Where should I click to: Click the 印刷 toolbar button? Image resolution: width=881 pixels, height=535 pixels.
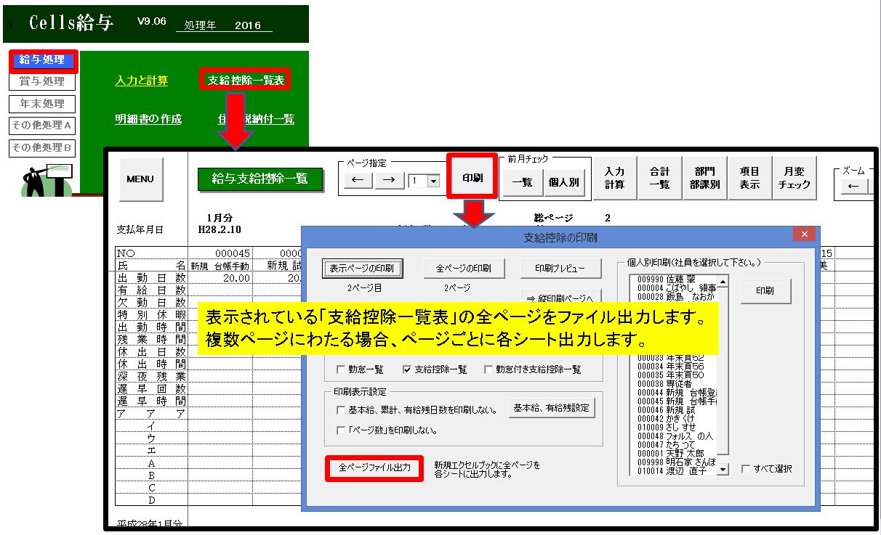point(472,178)
